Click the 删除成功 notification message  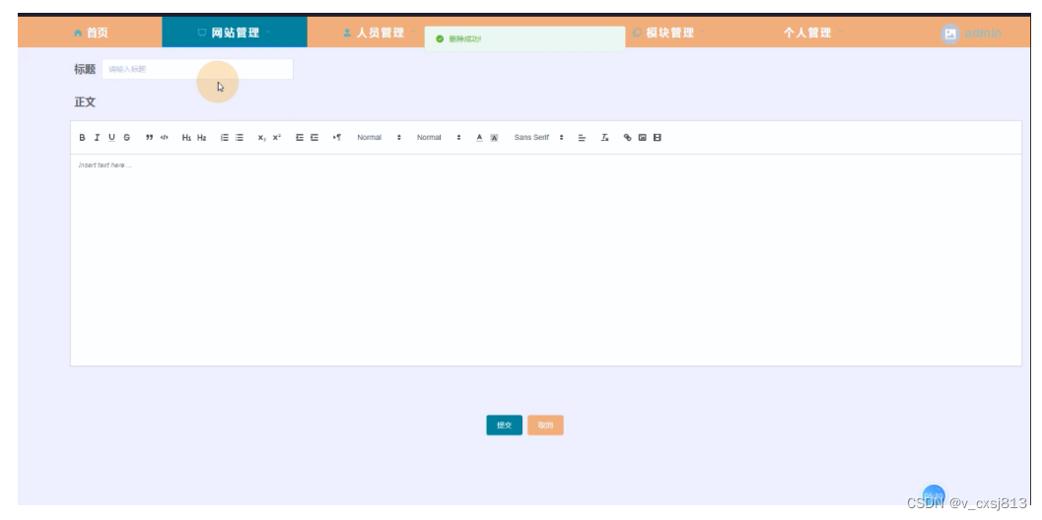coord(525,38)
